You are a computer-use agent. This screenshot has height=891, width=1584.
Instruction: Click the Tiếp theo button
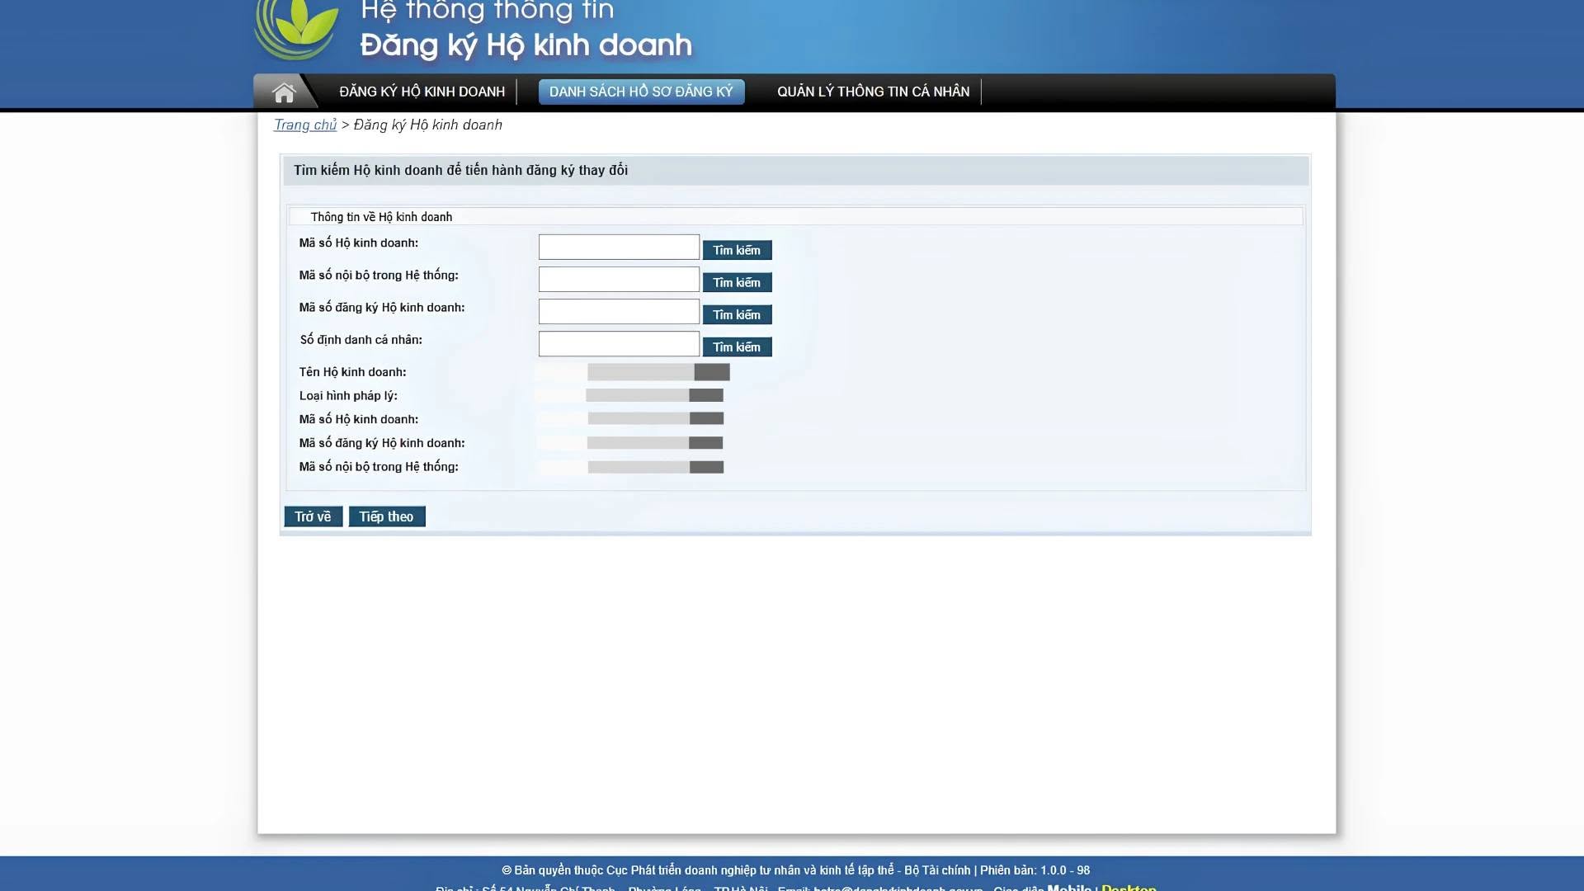(x=386, y=516)
